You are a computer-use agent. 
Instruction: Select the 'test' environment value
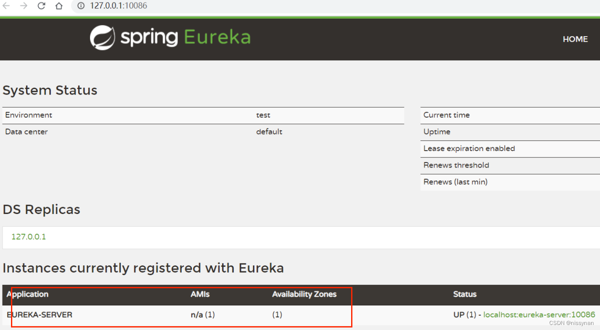263,115
